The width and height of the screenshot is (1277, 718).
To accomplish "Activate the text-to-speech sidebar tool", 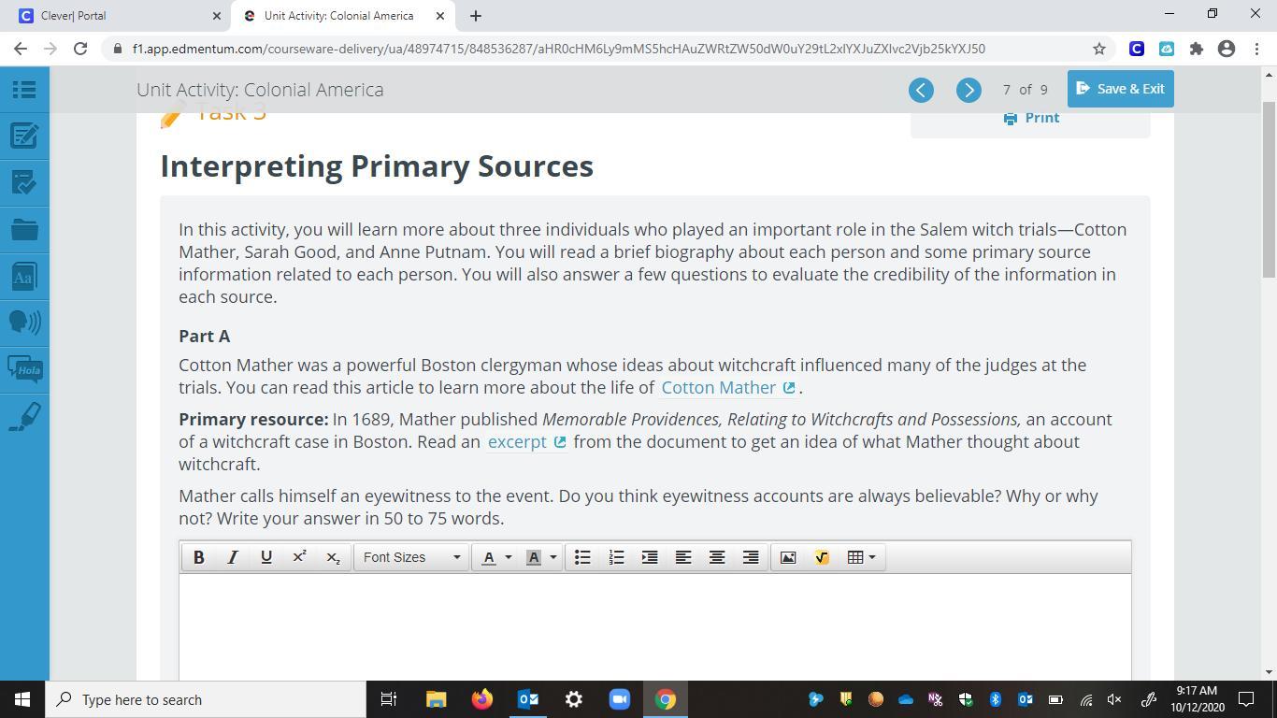I will 24,323.
